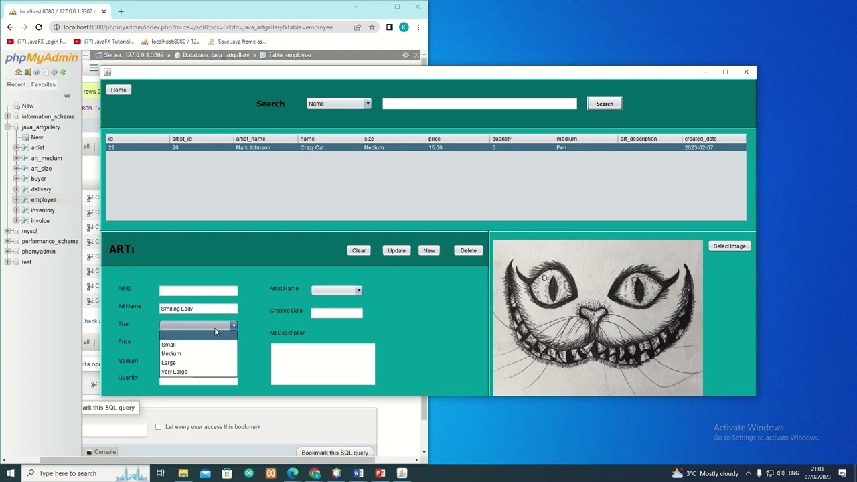The image size is (857, 482).
Task: Open the Chrome three-dot menu
Action: coord(418,27)
